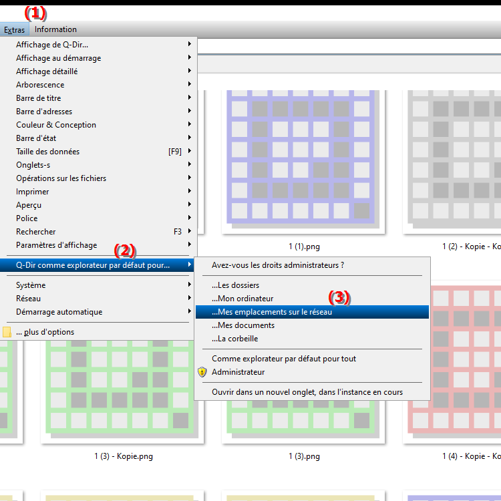Open Taille des données submenu
Screen dimensions: 501x501
click(98, 152)
